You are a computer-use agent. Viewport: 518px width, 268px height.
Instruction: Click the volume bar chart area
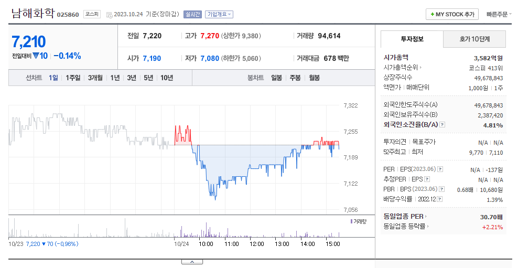174,228
